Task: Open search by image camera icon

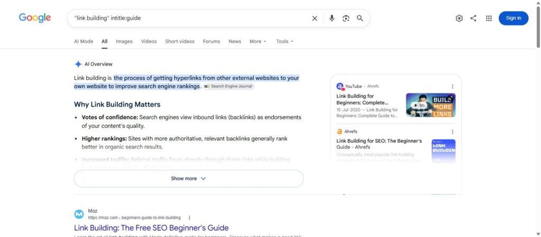Action: click(x=346, y=18)
